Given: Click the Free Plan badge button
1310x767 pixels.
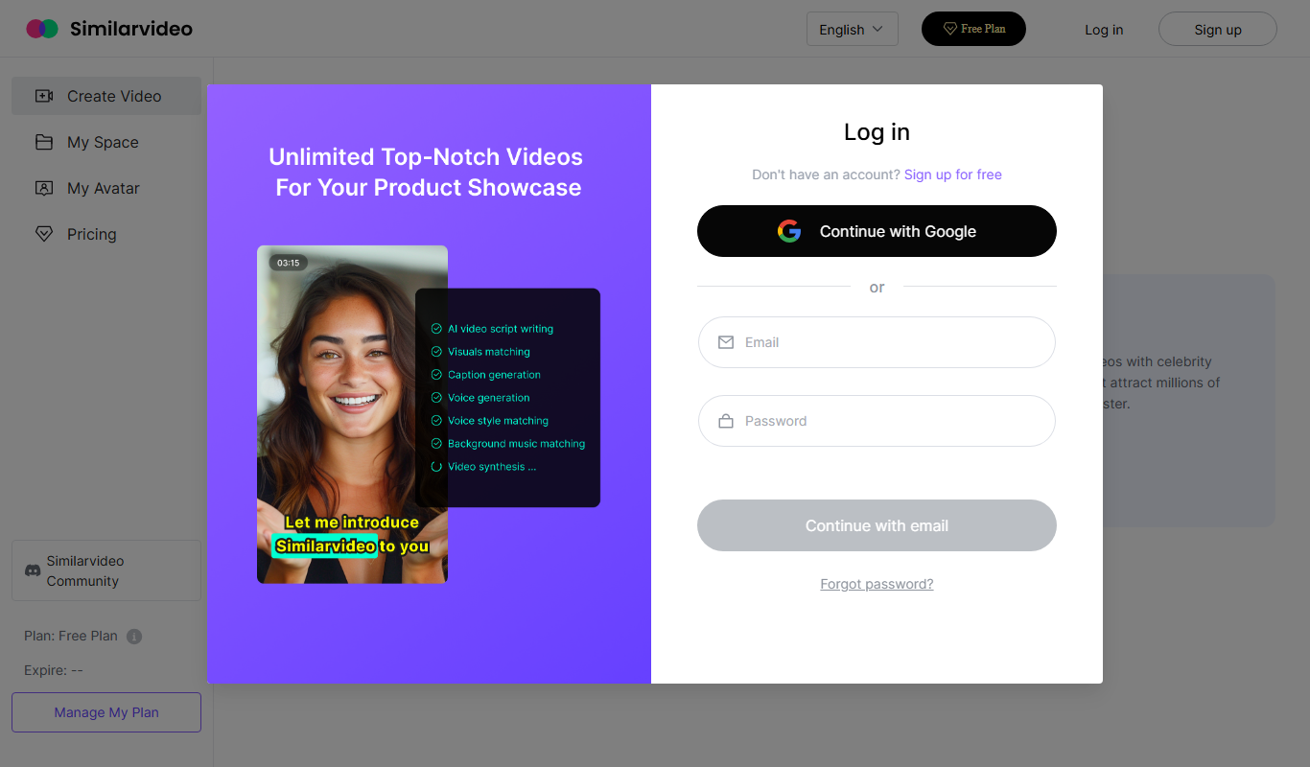Looking at the screenshot, I should click(x=973, y=29).
